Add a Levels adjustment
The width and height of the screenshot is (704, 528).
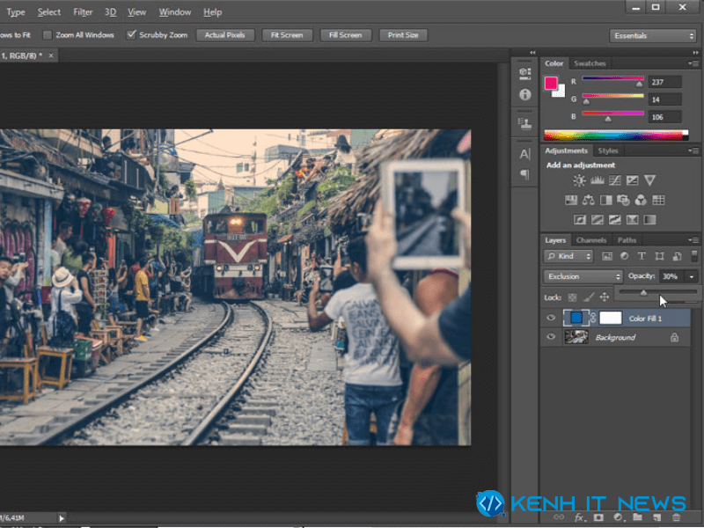coord(598,180)
